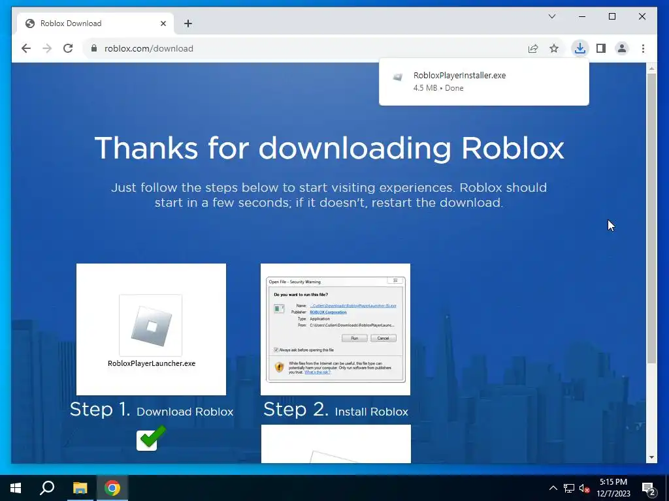Open the Chrome downloads tray icon
This screenshot has width=669, height=501.
(x=580, y=48)
